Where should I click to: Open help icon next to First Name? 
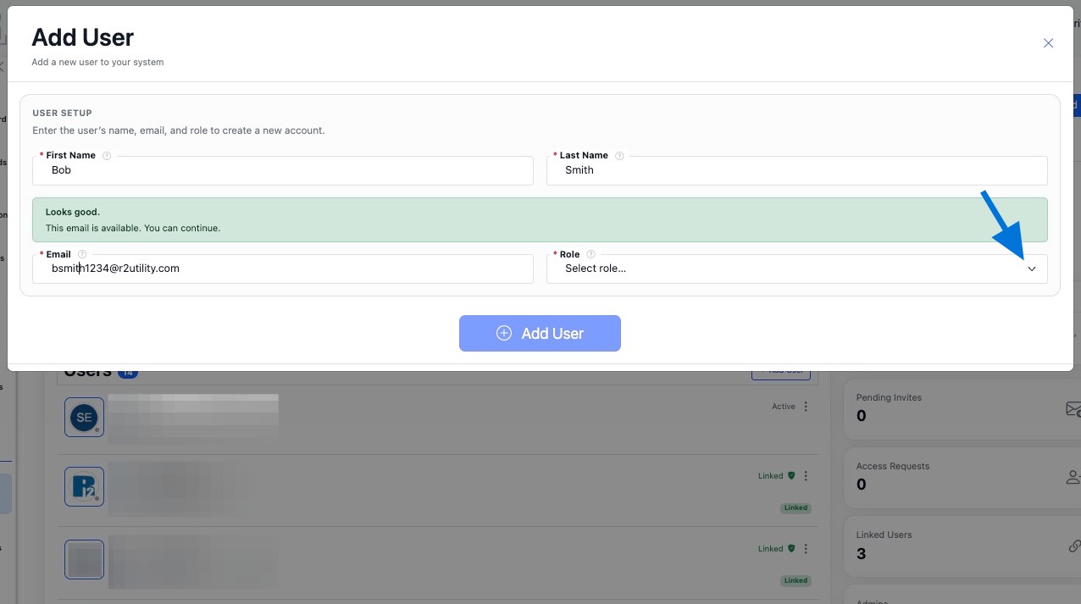(x=106, y=156)
